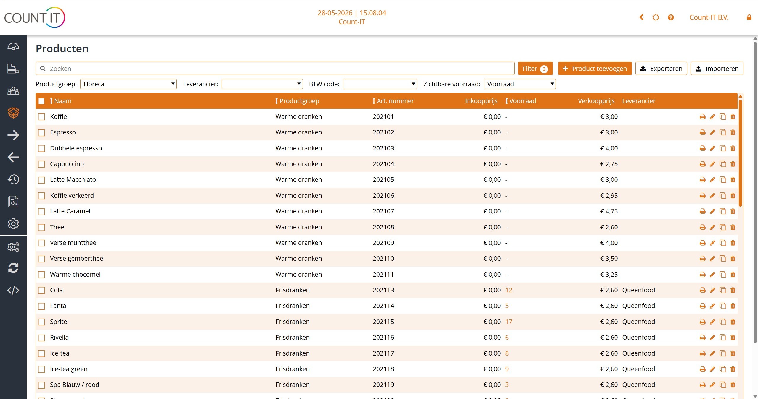Click the Zoeken search input field

[275, 69]
